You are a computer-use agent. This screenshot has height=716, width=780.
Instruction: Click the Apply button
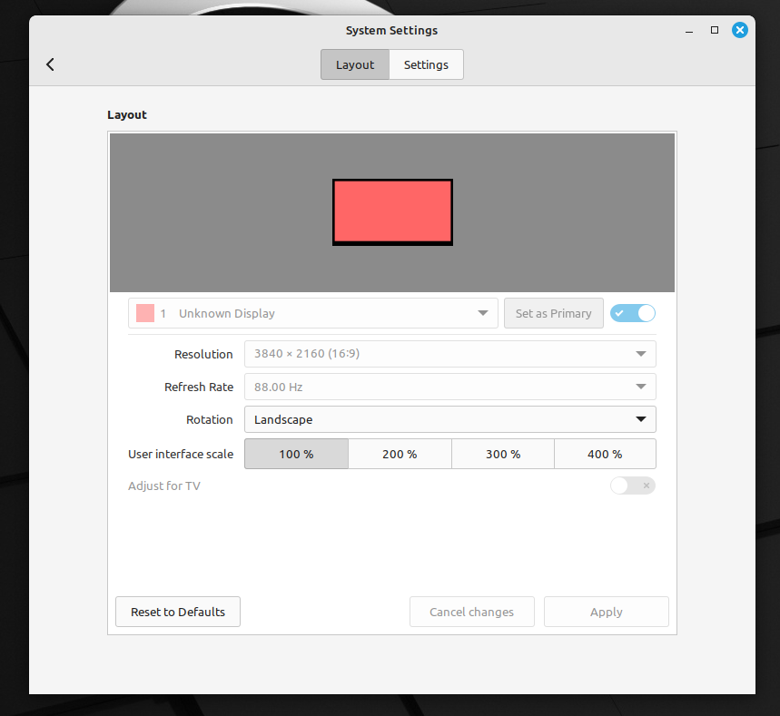pos(607,612)
